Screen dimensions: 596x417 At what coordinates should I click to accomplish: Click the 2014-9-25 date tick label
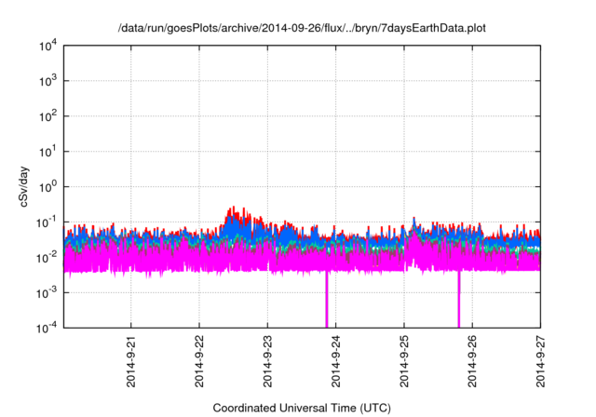(x=404, y=361)
